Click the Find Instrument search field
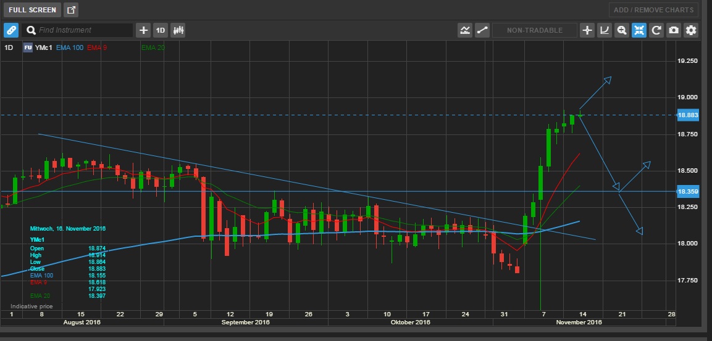This screenshot has width=712, height=341. point(77,30)
